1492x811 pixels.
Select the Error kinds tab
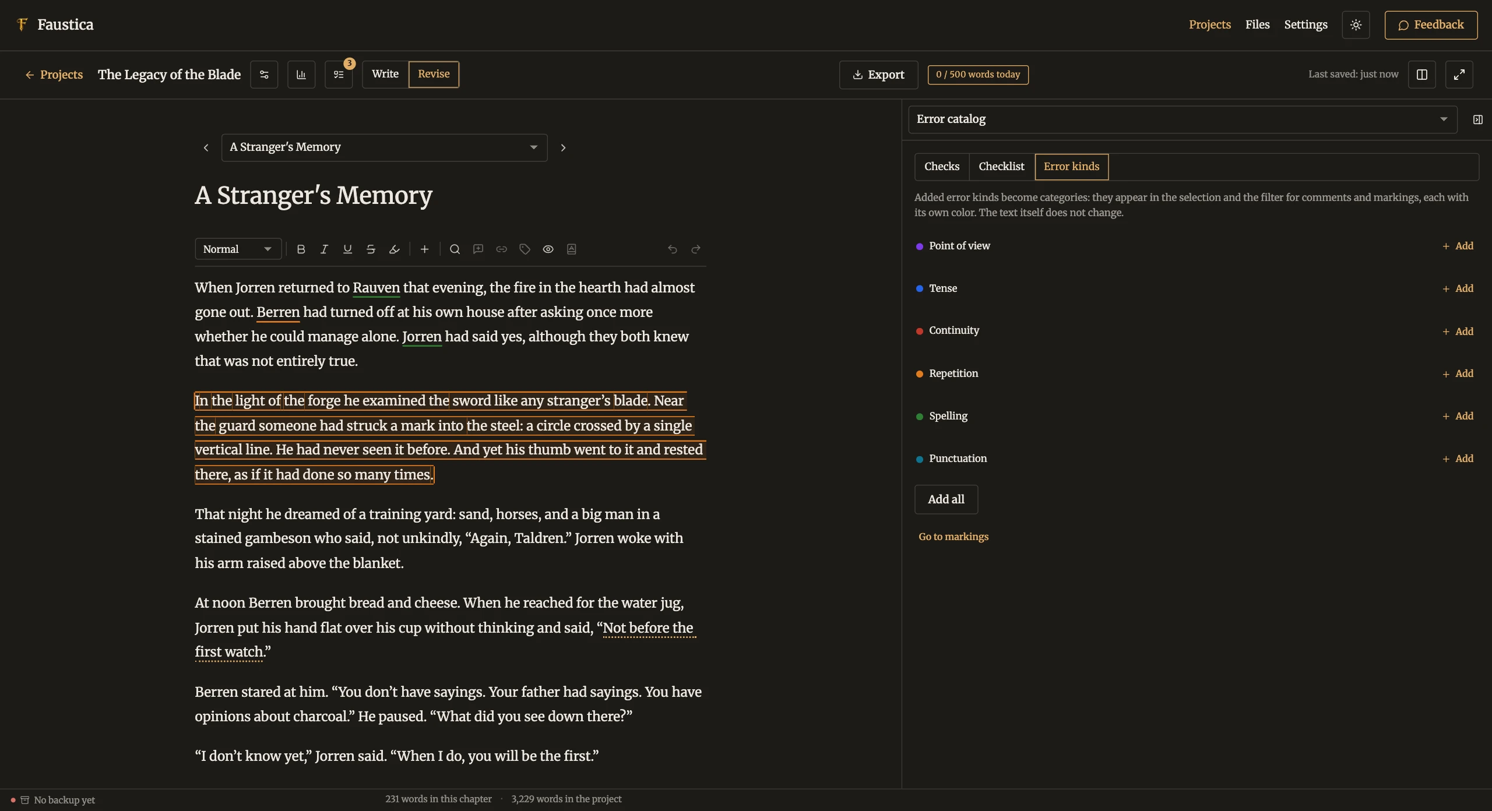[x=1071, y=167]
